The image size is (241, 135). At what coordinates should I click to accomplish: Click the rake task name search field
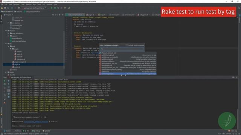122,49
